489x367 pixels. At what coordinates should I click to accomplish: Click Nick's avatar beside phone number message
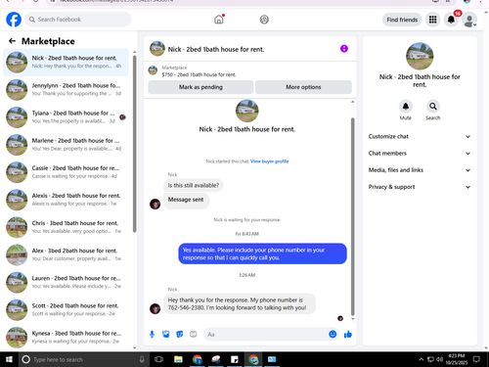point(155,308)
